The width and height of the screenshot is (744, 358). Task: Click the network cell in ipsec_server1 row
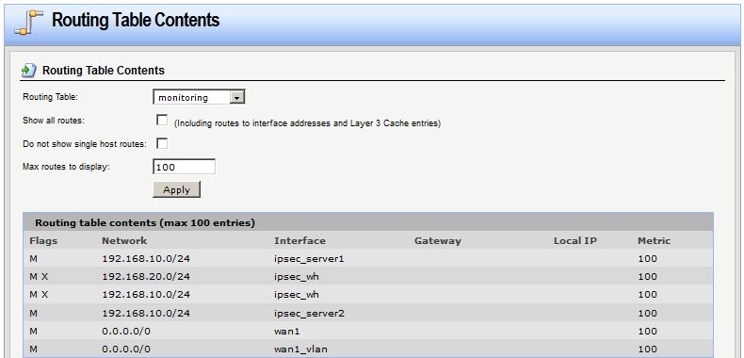[146, 259]
